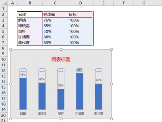The width and height of the screenshot is (162, 122).
Task: Click the 65% data label in chart
Action: click(42, 79)
